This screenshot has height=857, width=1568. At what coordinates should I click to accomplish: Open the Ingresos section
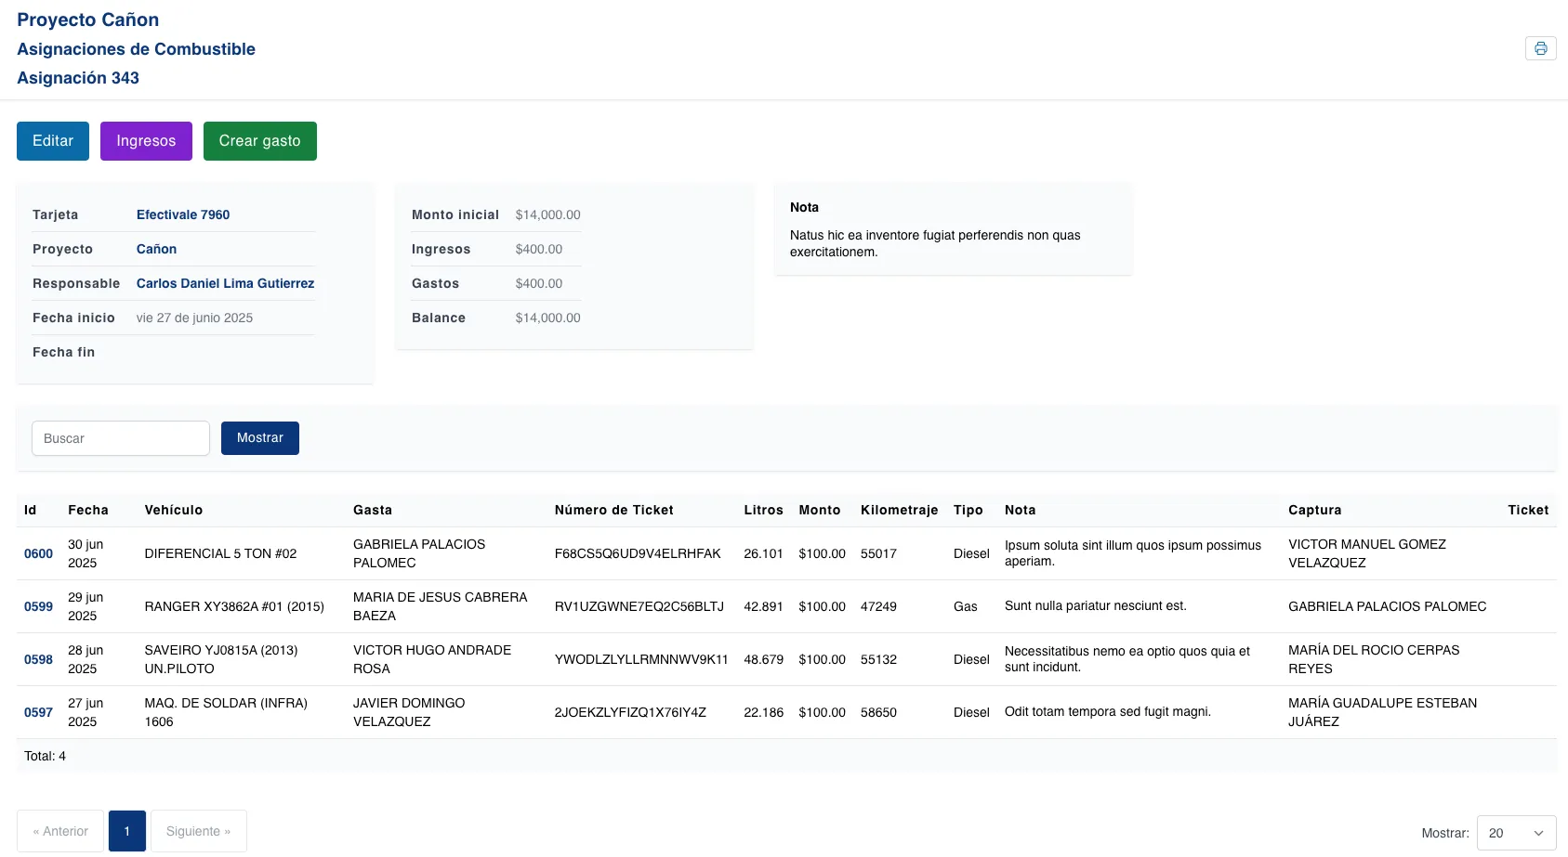tap(146, 141)
